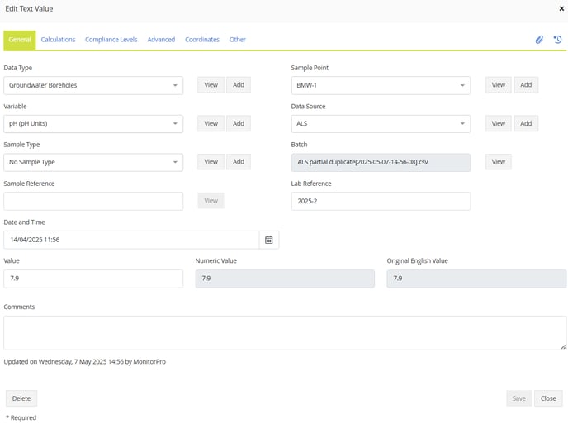Expand the Sample Type dropdown
568x429 pixels.
pos(93,162)
